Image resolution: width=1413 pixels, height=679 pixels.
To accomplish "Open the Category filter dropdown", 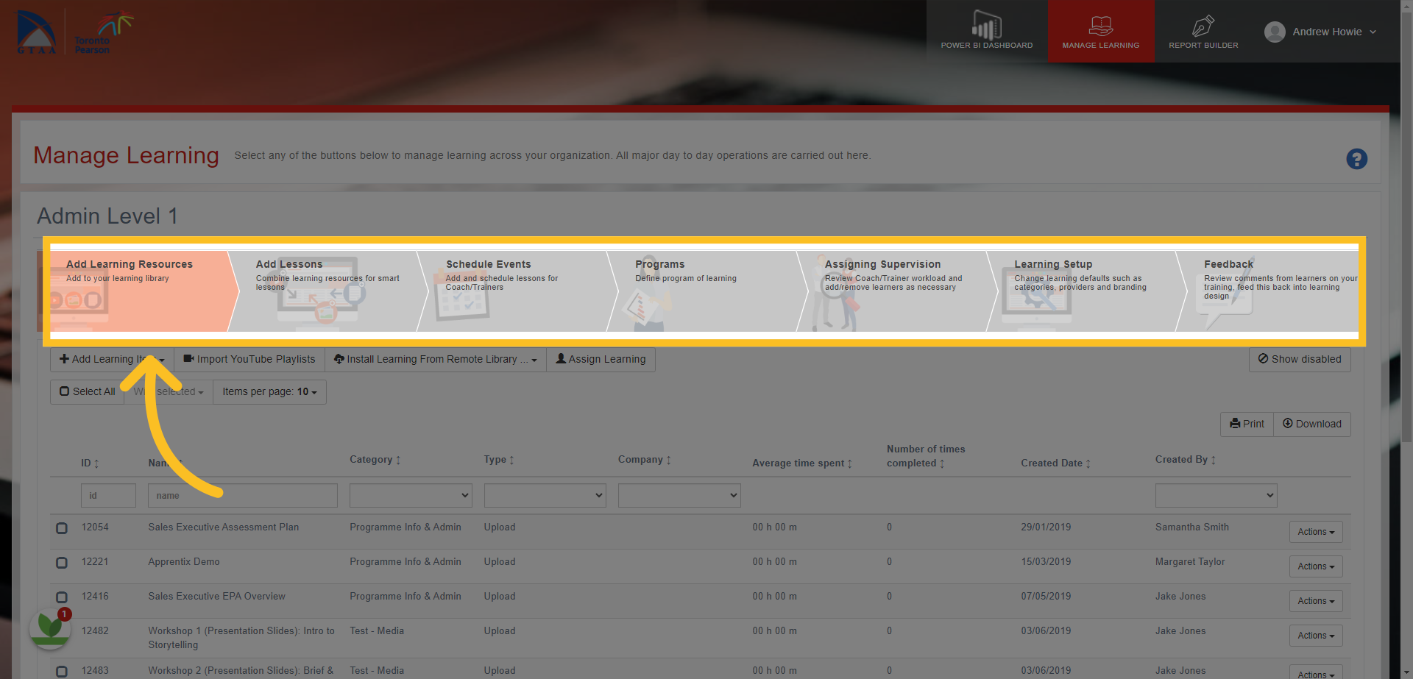I will [411, 495].
